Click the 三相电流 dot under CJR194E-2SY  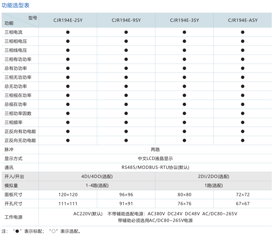[68, 32]
